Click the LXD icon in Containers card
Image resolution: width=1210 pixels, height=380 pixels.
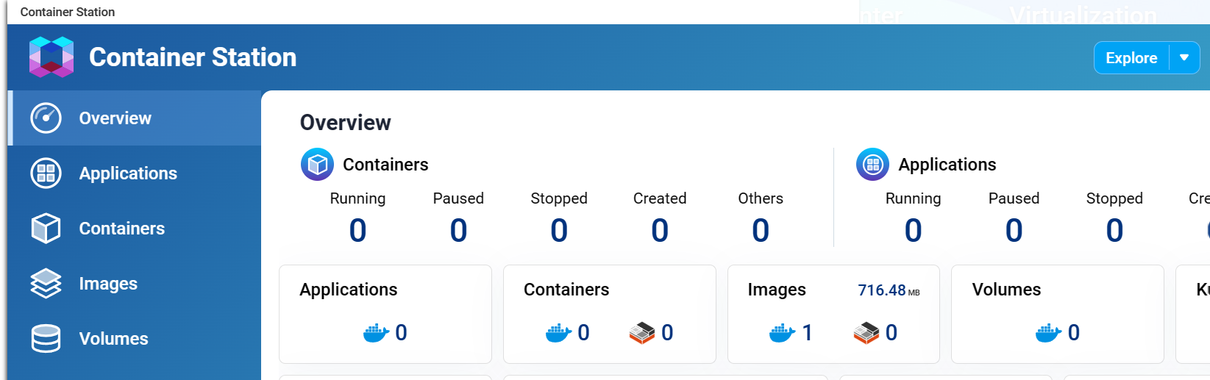tap(641, 333)
